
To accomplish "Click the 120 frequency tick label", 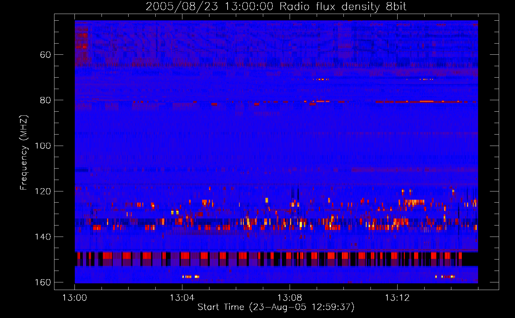I will (x=43, y=191).
